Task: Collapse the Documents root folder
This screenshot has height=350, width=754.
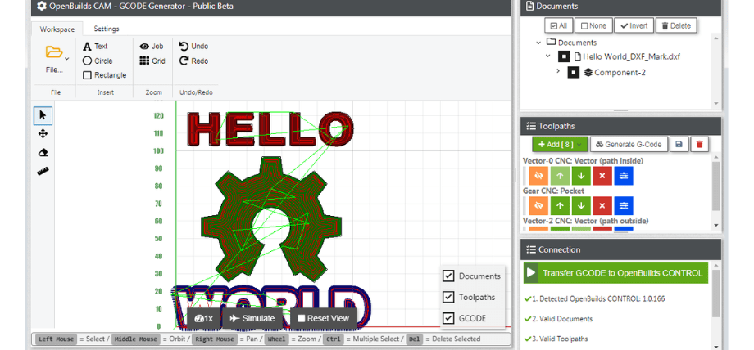Action: pyautogui.click(x=538, y=43)
